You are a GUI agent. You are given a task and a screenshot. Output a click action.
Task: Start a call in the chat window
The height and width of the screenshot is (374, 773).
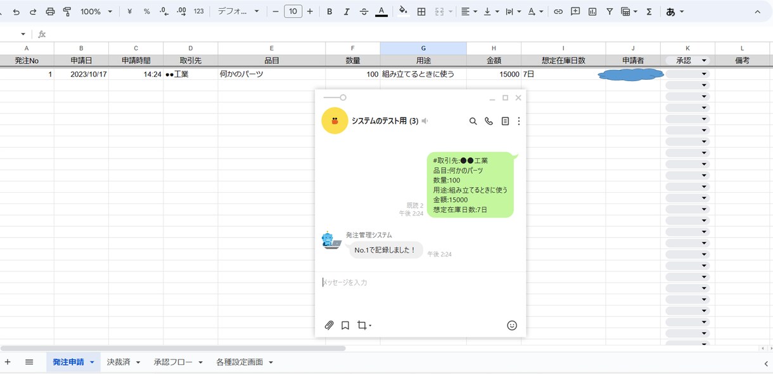coord(489,121)
